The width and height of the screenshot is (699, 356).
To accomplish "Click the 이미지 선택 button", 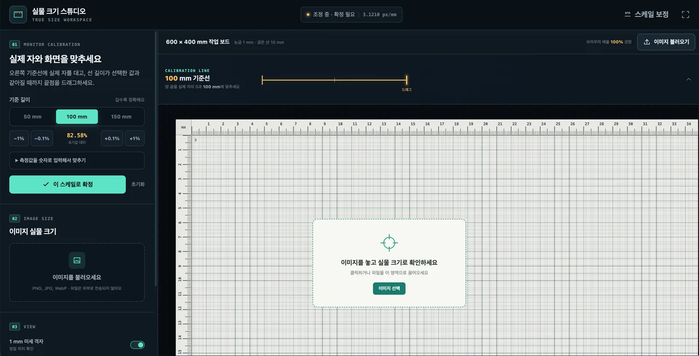I will pyautogui.click(x=389, y=288).
